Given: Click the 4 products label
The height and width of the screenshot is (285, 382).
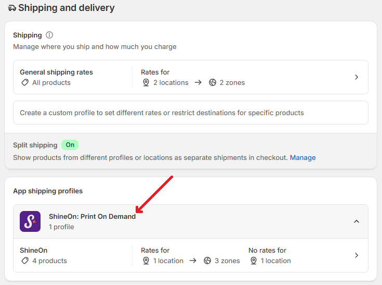Looking at the screenshot, I should (x=50, y=261).
